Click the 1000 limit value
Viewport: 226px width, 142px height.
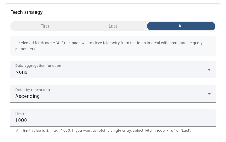(21, 121)
